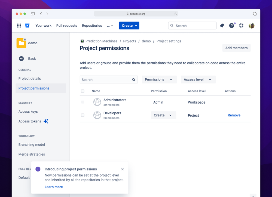This screenshot has width=272, height=197.
Task: Check the Administrators row checkbox
Action: pos(82,102)
